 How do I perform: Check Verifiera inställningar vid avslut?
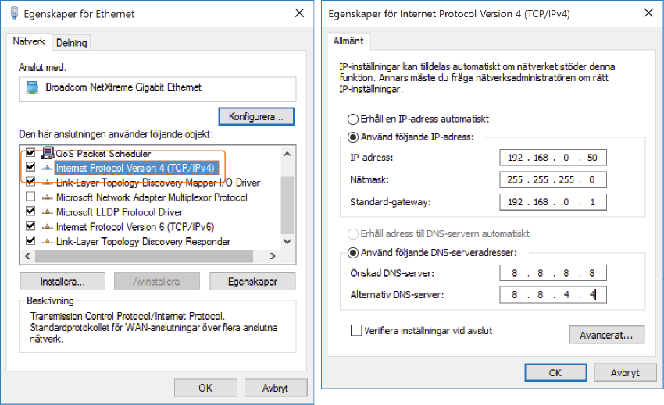click(357, 331)
